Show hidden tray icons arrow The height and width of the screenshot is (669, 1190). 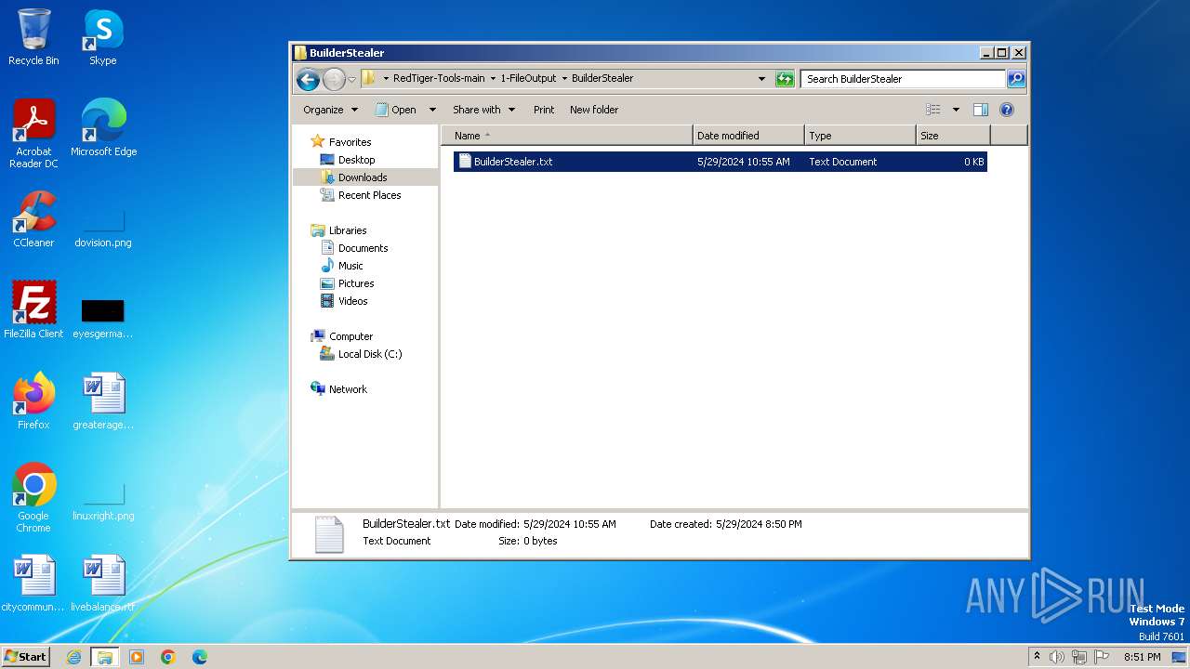[1038, 657]
